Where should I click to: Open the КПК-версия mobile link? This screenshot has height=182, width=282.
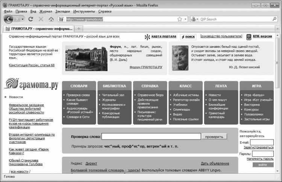tap(262, 36)
